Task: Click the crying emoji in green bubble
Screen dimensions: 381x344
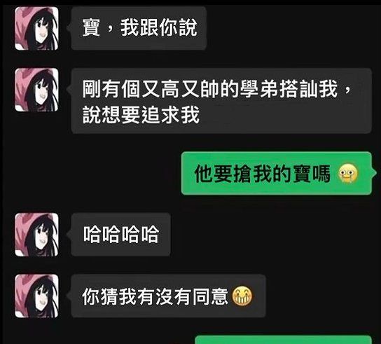Action: pos(348,173)
